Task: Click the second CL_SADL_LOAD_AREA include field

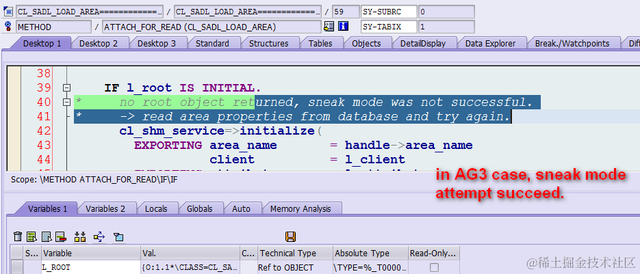Action: (x=247, y=12)
